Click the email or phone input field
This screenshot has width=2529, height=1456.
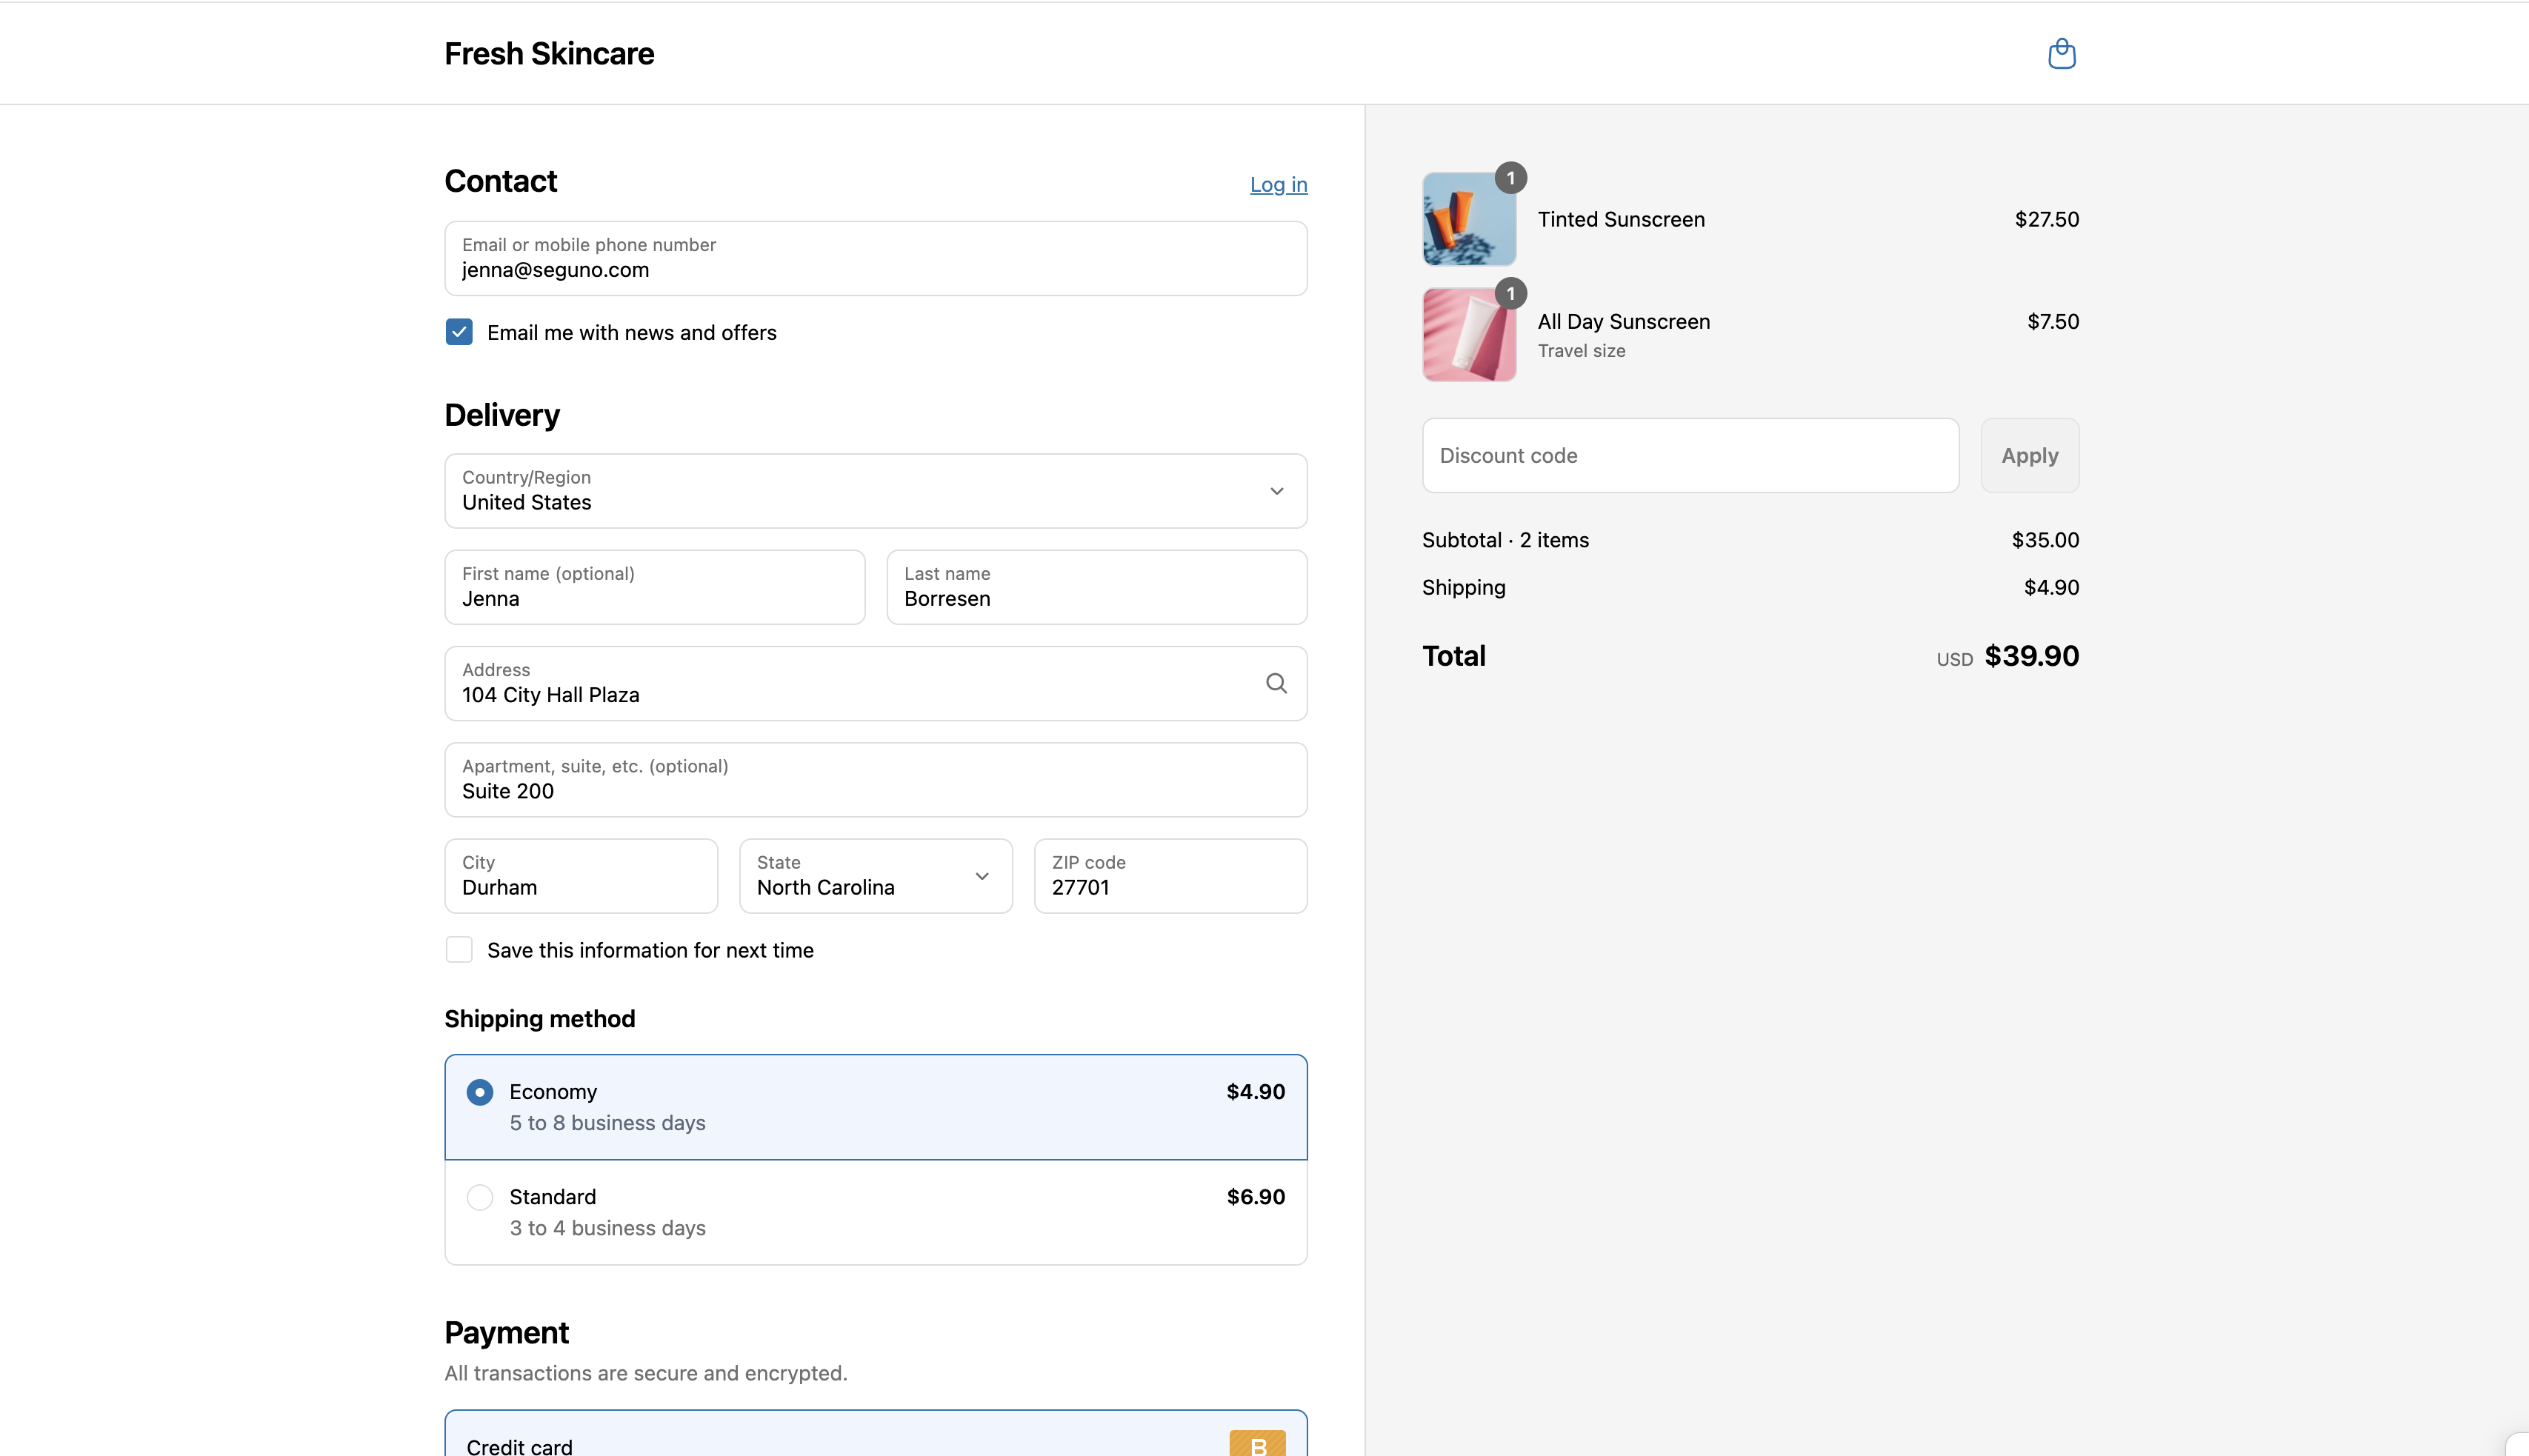click(875, 259)
